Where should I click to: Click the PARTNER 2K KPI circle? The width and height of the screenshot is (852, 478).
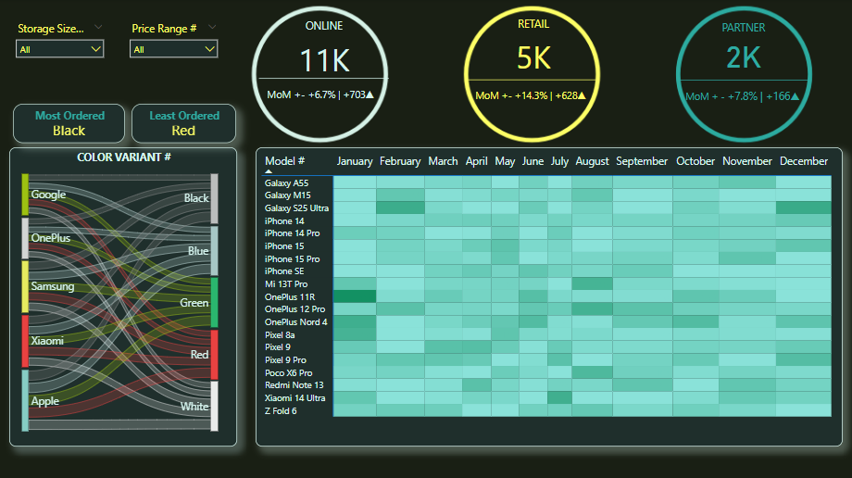point(744,74)
